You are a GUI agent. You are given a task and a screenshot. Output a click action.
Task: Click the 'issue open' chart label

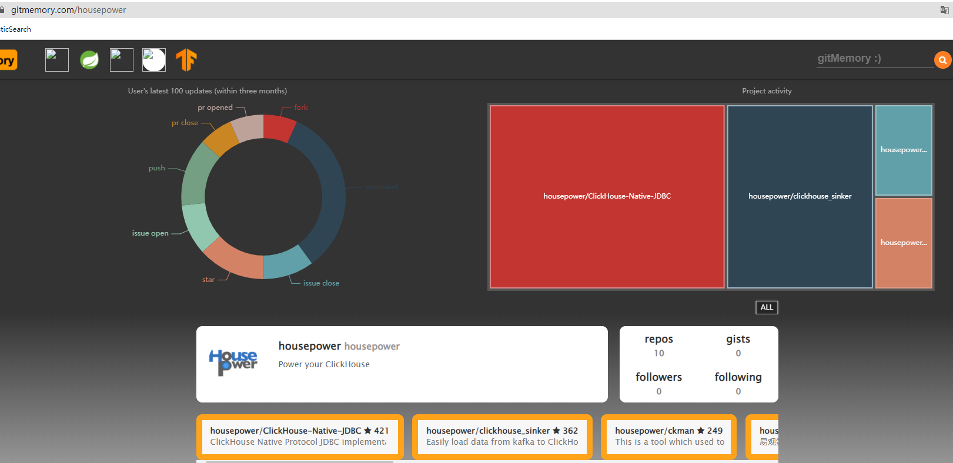coord(150,233)
